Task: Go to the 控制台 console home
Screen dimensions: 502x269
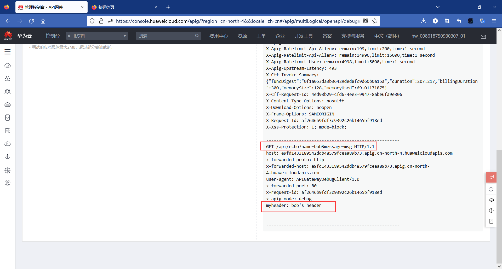Action: point(53,36)
